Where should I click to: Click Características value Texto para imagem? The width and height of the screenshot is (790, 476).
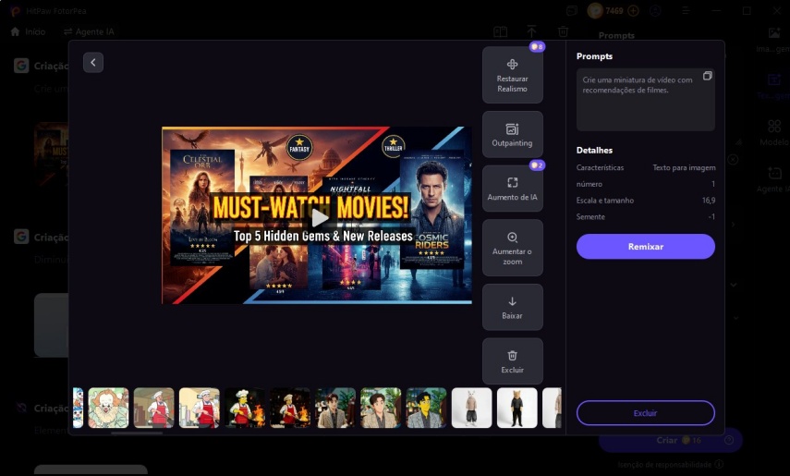(x=684, y=168)
